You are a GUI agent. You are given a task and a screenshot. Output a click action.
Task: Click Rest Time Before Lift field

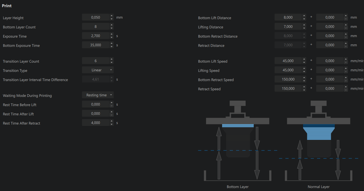click(95, 104)
